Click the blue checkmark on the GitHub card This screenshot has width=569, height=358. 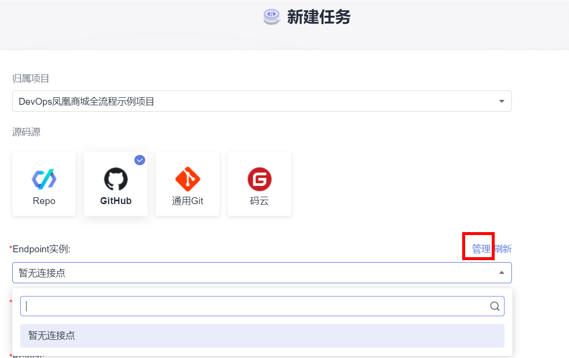140,160
